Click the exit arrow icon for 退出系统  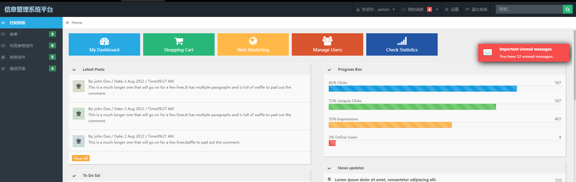tap(467, 10)
